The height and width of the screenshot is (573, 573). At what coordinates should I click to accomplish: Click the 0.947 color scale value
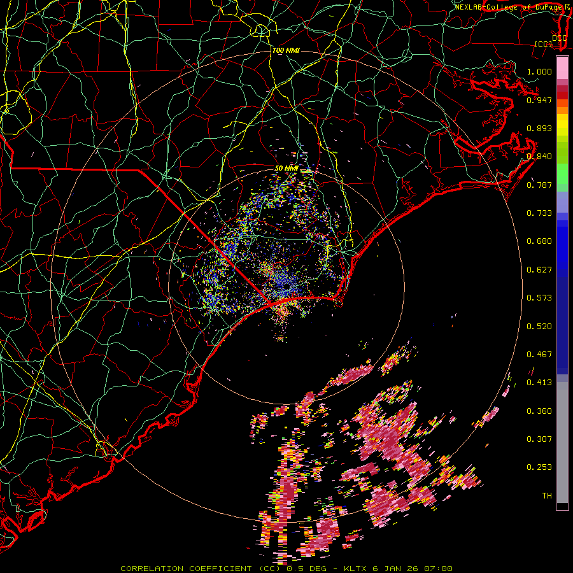(x=539, y=100)
